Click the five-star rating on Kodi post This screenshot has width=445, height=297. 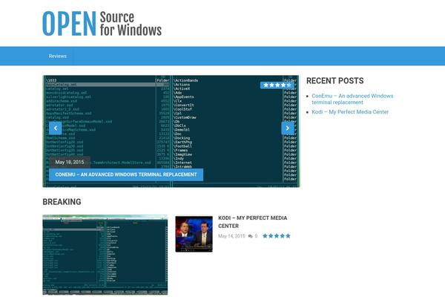click(277, 236)
